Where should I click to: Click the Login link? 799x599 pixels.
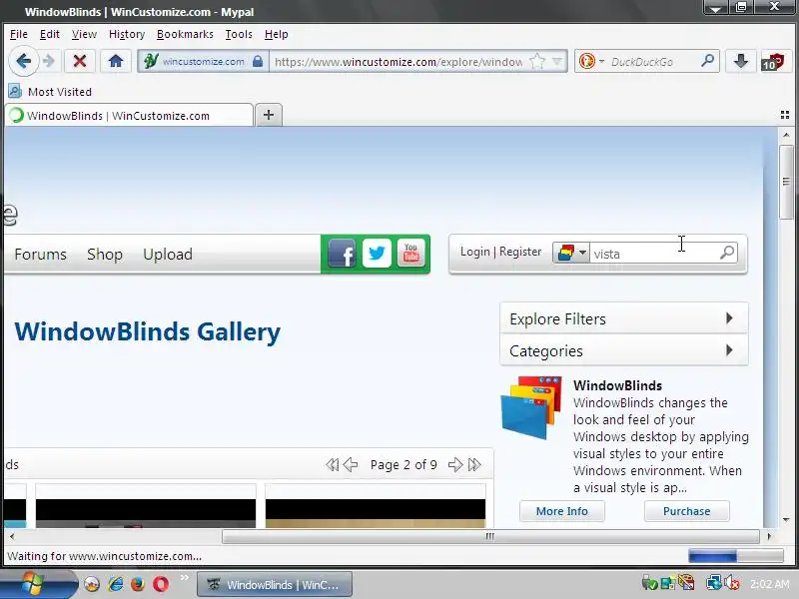[475, 252]
